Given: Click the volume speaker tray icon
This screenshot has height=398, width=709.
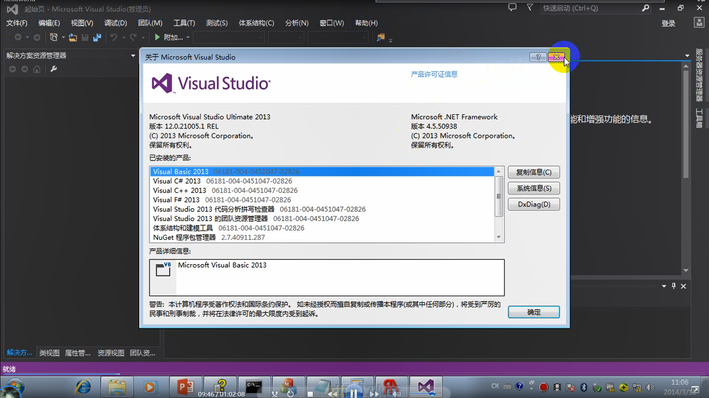Looking at the screenshot, I should pos(650,387).
